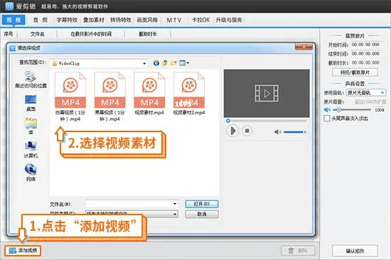391x260 pixels.
Task: Open the 网络 network location icon
Action: (x=31, y=172)
